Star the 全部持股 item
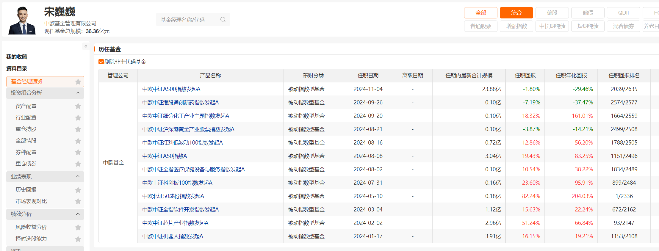 tap(78, 141)
